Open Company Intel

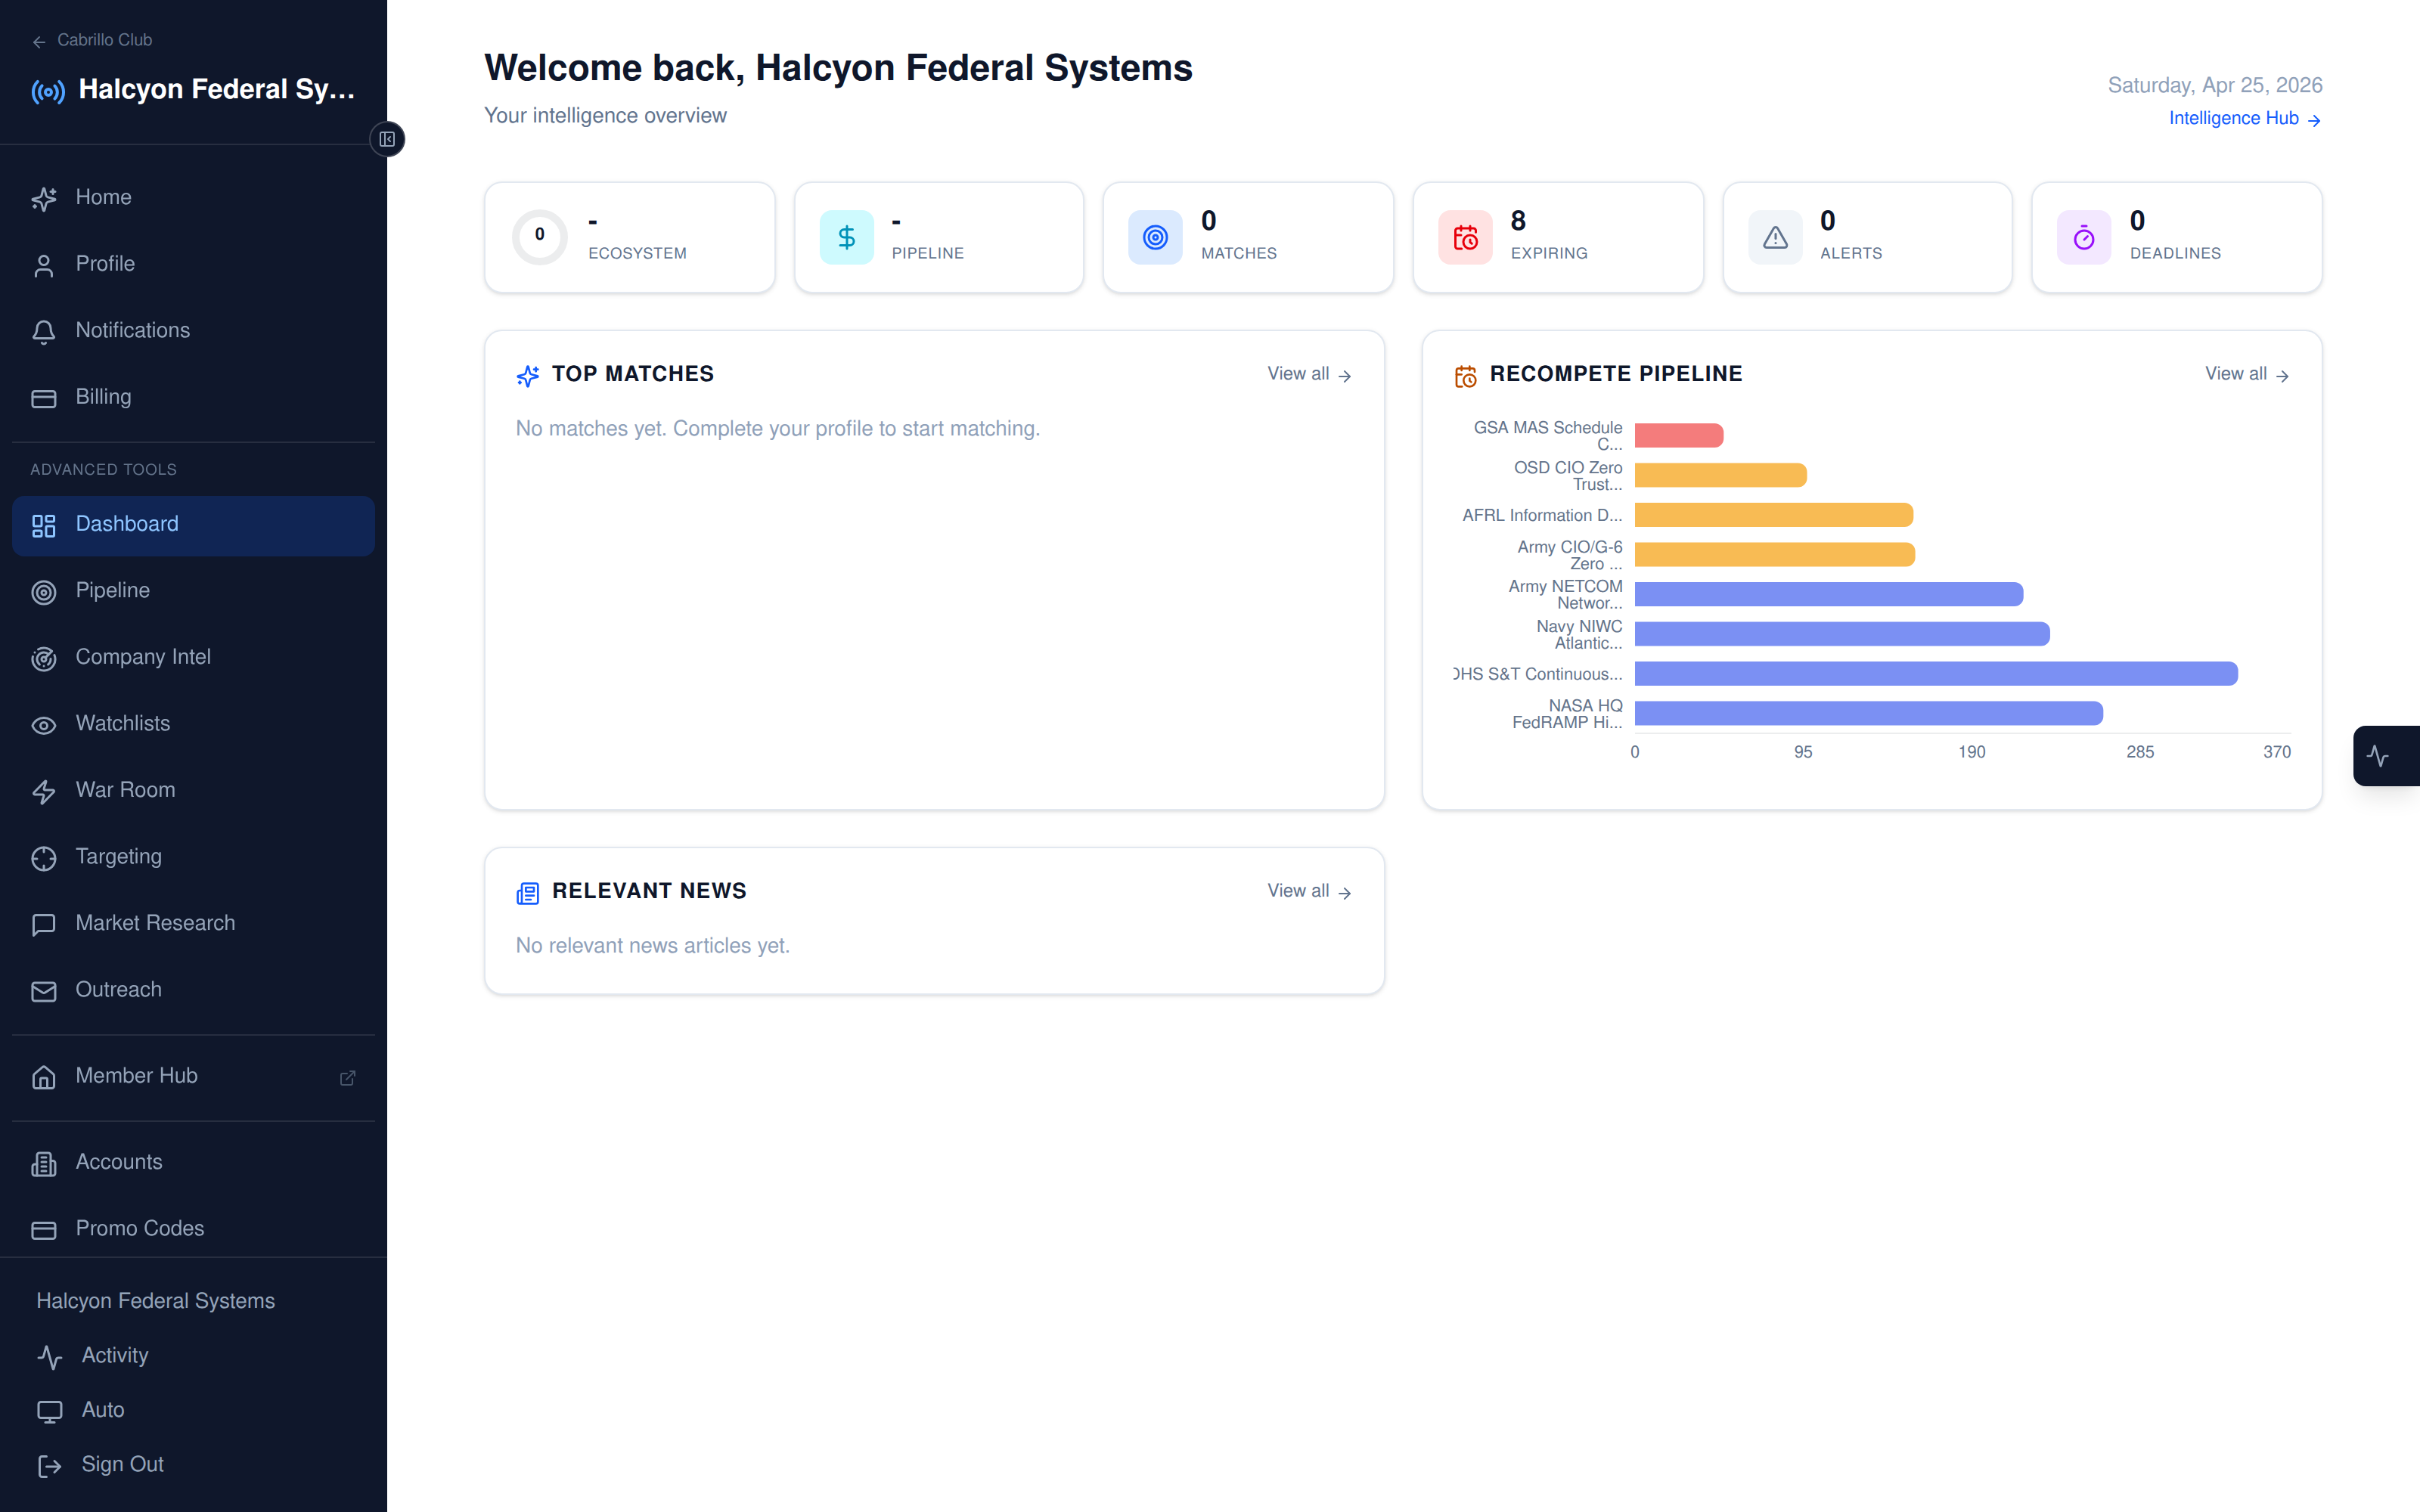143,656
